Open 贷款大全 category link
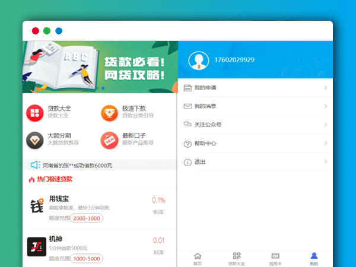The width and height of the screenshot is (356, 267). point(59,109)
